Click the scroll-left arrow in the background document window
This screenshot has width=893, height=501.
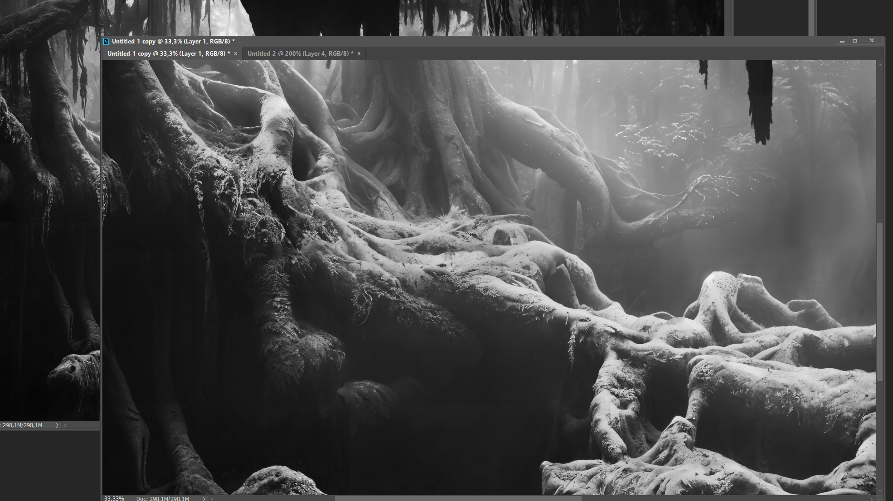tap(65, 425)
